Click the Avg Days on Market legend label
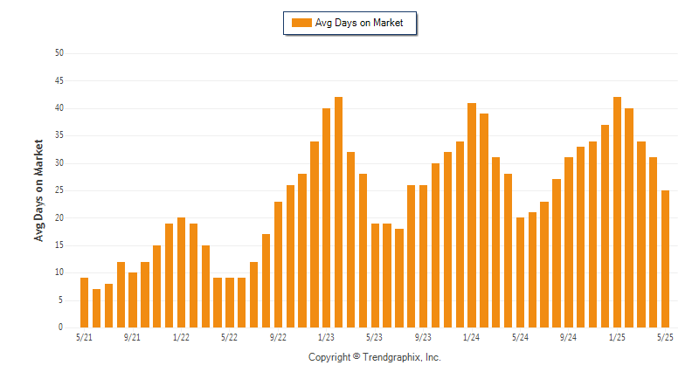The image size is (699, 379). pyautogui.click(x=359, y=23)
